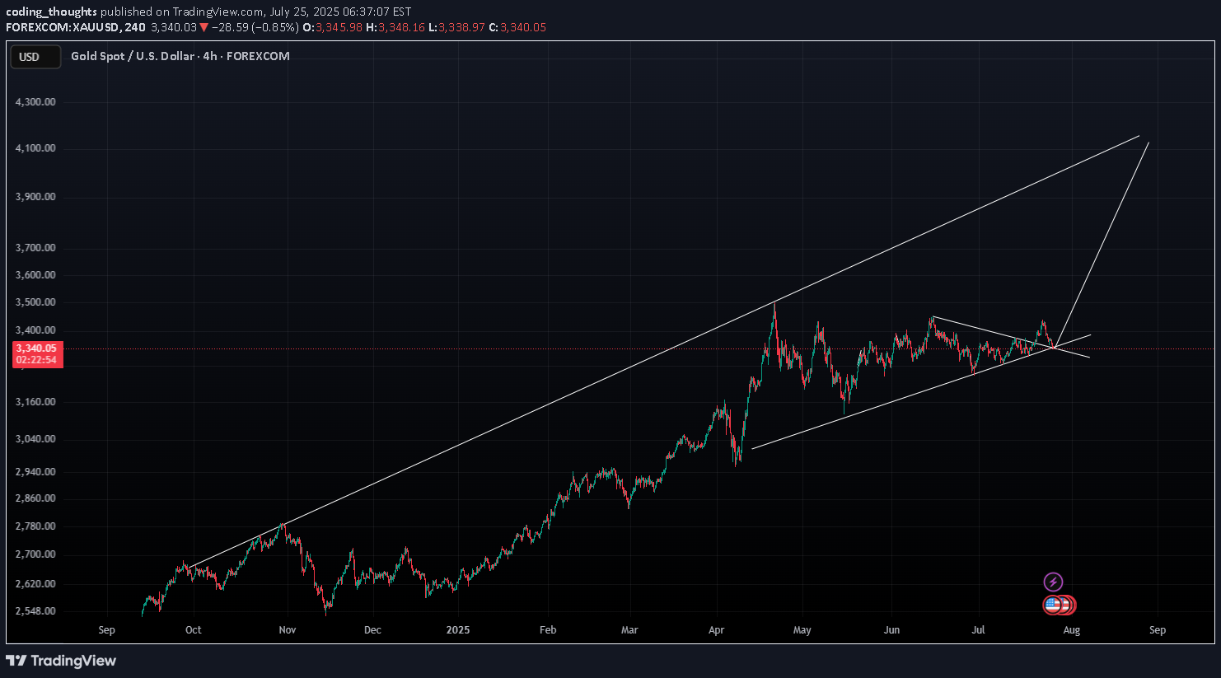This screenshot has height=678, width=1221.
Task: Click the change value −28.59 (−0.85%)
Action: coord(254,27)
